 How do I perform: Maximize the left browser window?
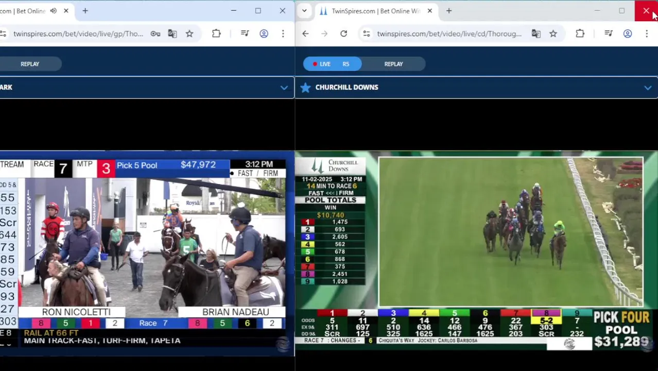(258, 11)
